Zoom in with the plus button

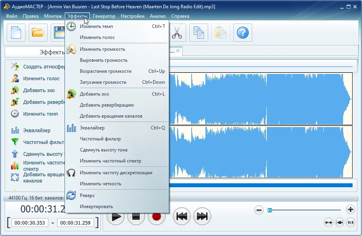pos(350,209)
